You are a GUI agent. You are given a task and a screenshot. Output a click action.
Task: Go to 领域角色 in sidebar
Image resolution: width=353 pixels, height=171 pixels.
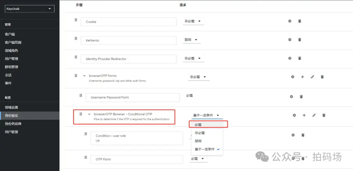(x=11, y=50)
